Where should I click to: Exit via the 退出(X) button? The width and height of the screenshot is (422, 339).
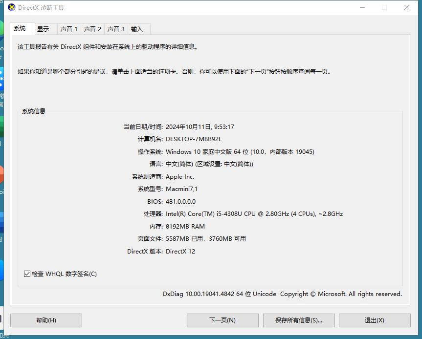click(x=375, y=320)
